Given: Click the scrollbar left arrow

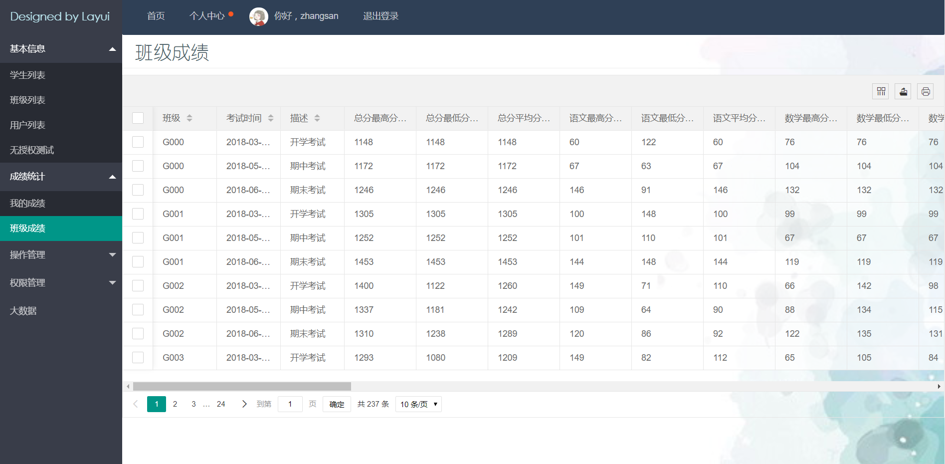Looking at the screenshot, I should (x=128, y=387).
